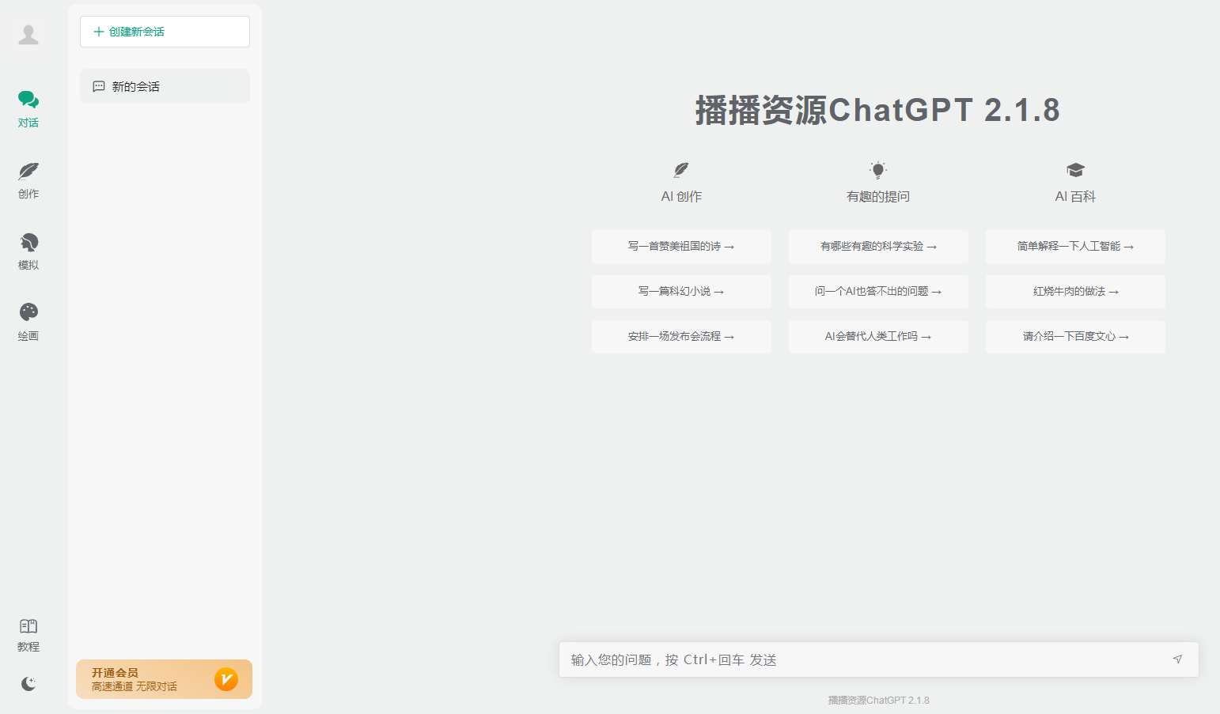The height and width of the screenshot is (714, 1220).
Task: Click the AI 百科 heading text
Action: [x=1075, y=197]
